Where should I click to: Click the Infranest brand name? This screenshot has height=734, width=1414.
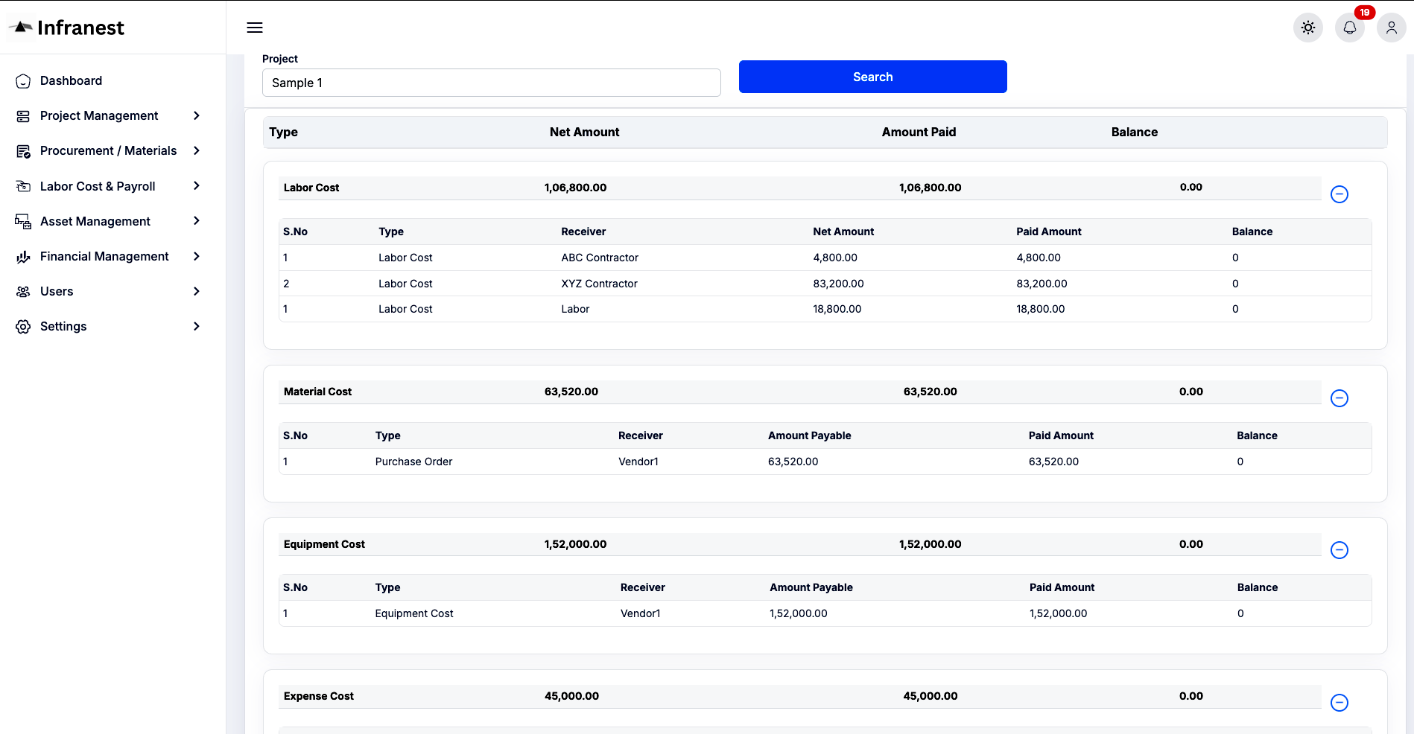click(80, 28)
